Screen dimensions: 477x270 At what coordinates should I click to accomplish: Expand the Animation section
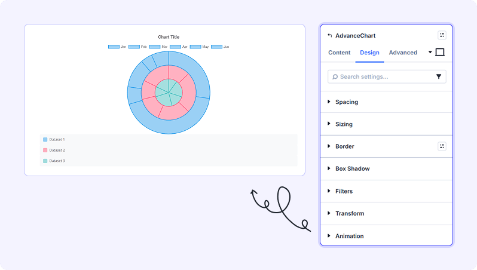click(349, 236)
